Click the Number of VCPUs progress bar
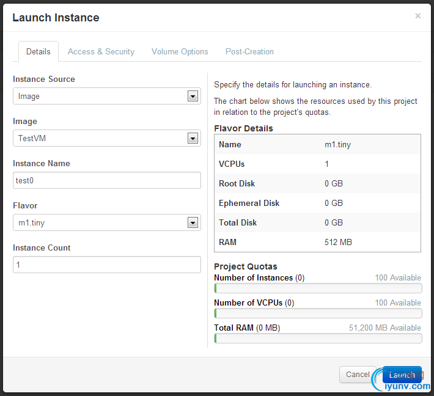 click(x=318, y=313)
